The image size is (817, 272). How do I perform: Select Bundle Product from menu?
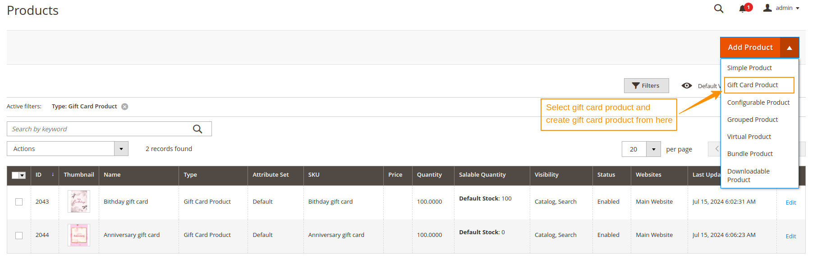click(x=750, y=154)
